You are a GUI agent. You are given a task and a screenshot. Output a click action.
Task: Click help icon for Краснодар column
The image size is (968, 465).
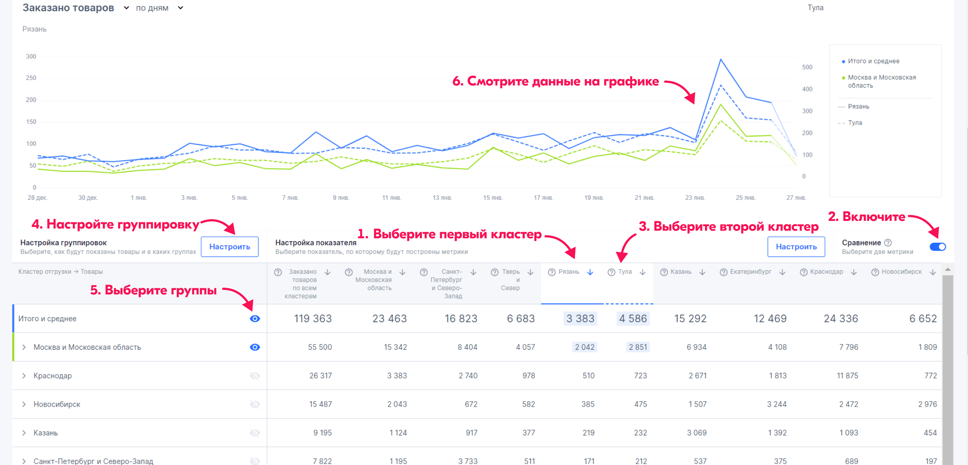(804, 272)
